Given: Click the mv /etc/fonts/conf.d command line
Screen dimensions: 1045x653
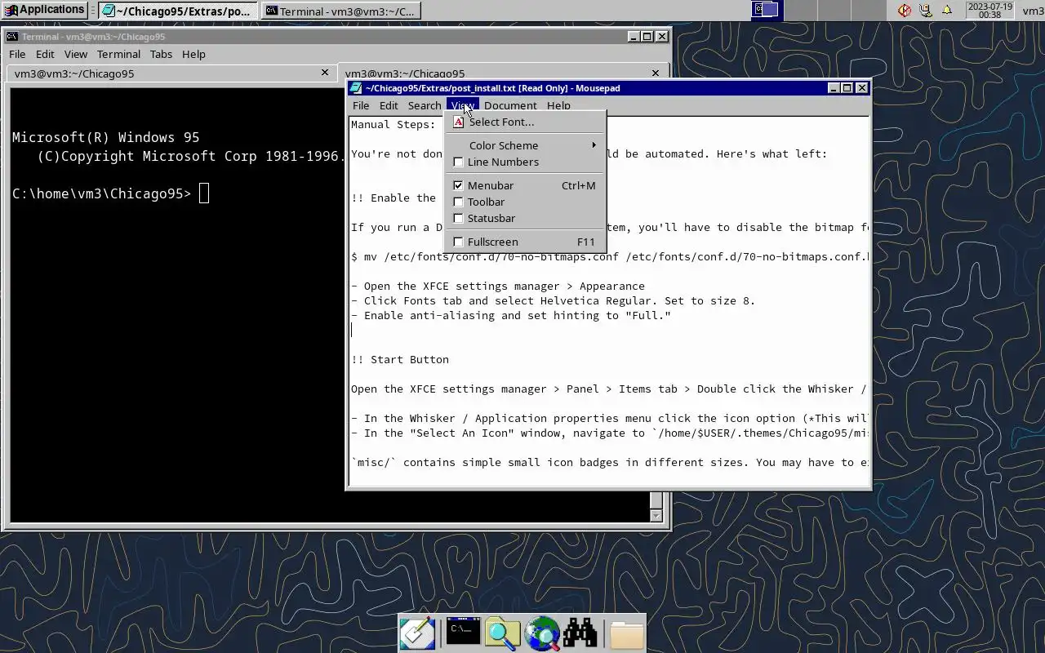Looking at the screenshot, I should (610, 256).
